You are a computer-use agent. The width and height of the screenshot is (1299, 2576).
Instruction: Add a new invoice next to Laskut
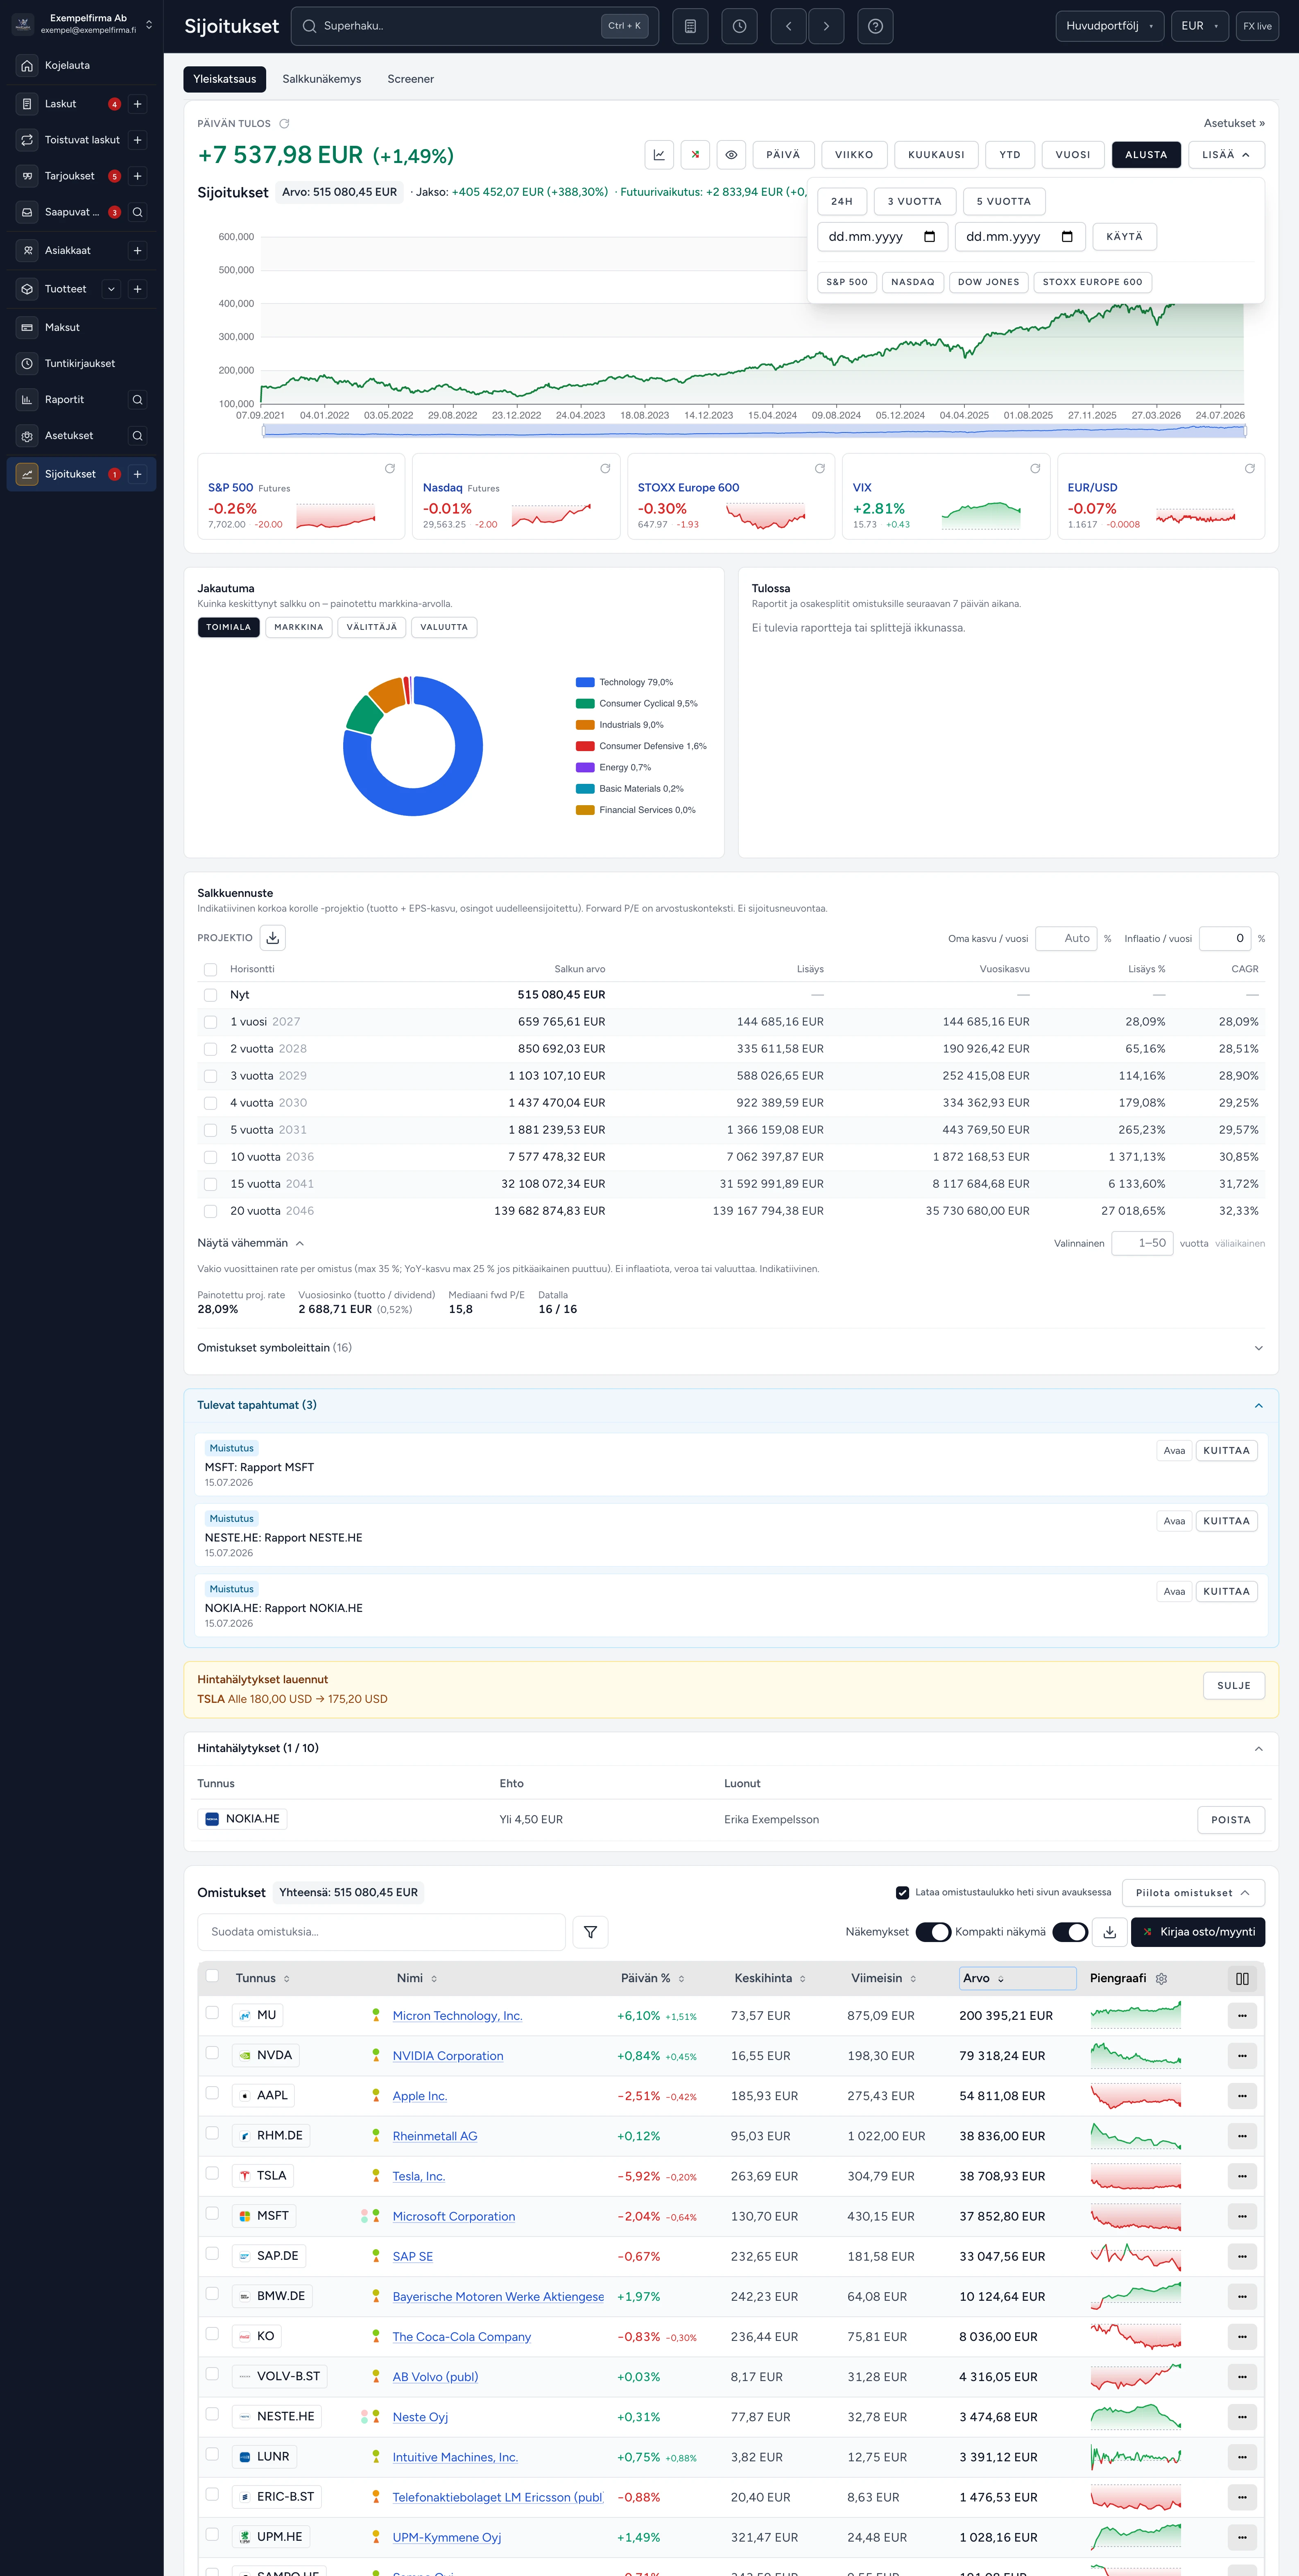pyautogui.click(x=138, y=104)
